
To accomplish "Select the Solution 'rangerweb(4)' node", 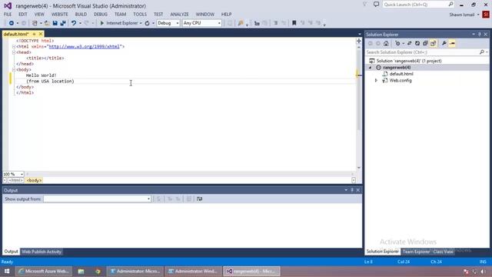I will [x=409, y=61].
